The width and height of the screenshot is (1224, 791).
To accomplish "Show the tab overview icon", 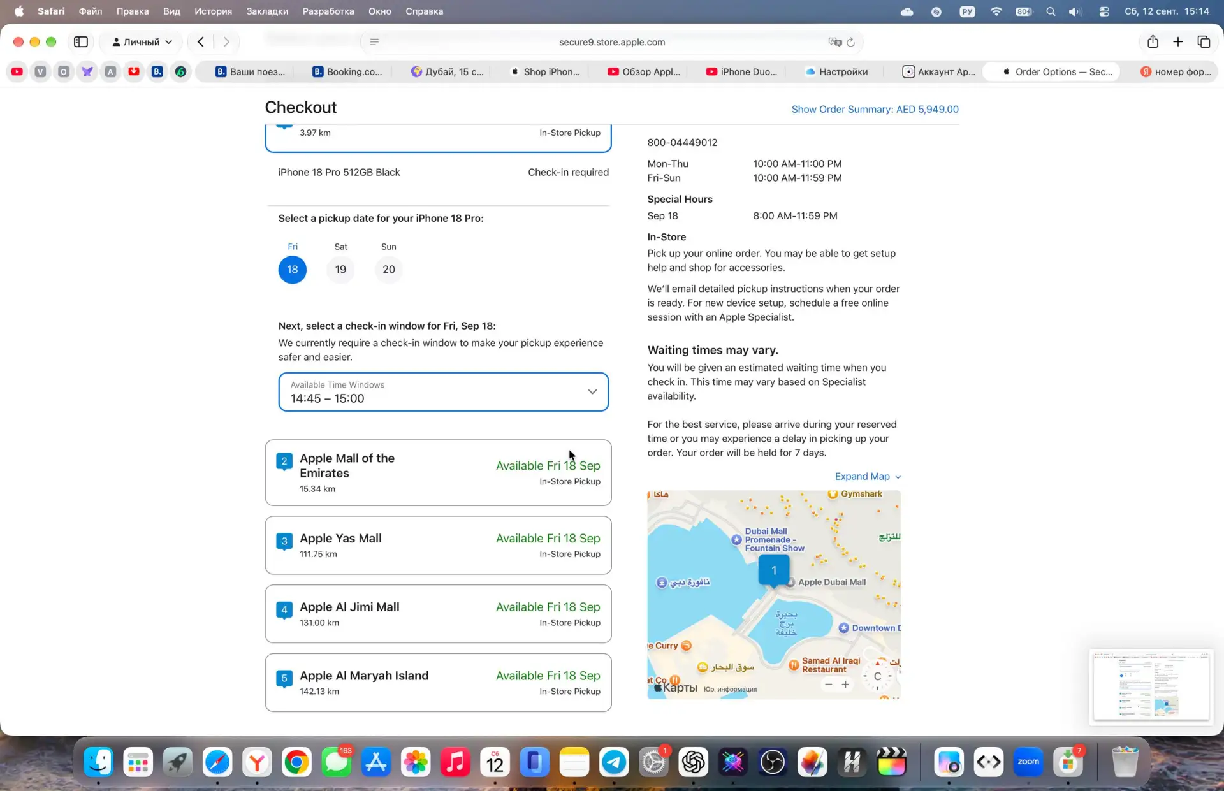I will click(1204, 42).
